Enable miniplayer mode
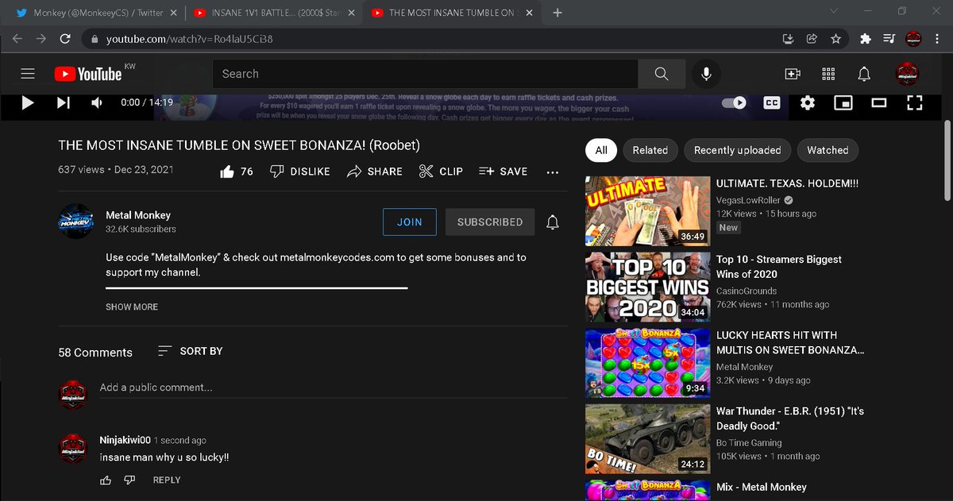This screenshot has width=953, height=501. point(843,102)
